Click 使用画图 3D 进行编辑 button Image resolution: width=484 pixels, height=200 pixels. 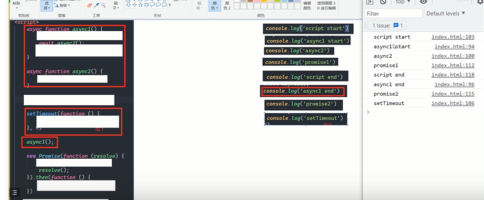click(x=326, y=6)
